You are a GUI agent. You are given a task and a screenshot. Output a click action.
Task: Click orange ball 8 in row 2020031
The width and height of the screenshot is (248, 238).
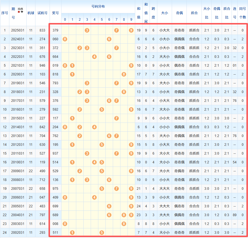point(124,74)
